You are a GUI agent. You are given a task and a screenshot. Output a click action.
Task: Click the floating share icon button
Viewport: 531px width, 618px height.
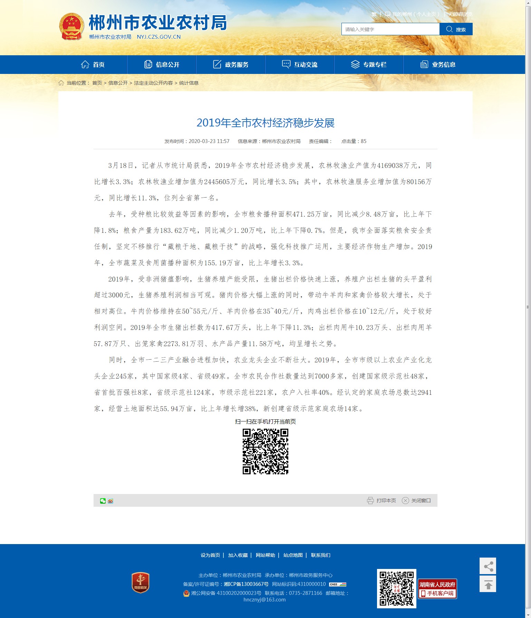click(x=488, y=566)
